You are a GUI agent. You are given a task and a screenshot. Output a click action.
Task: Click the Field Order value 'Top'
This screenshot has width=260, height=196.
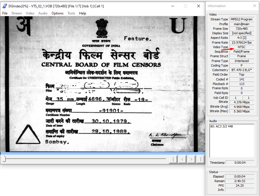(242, 75)
